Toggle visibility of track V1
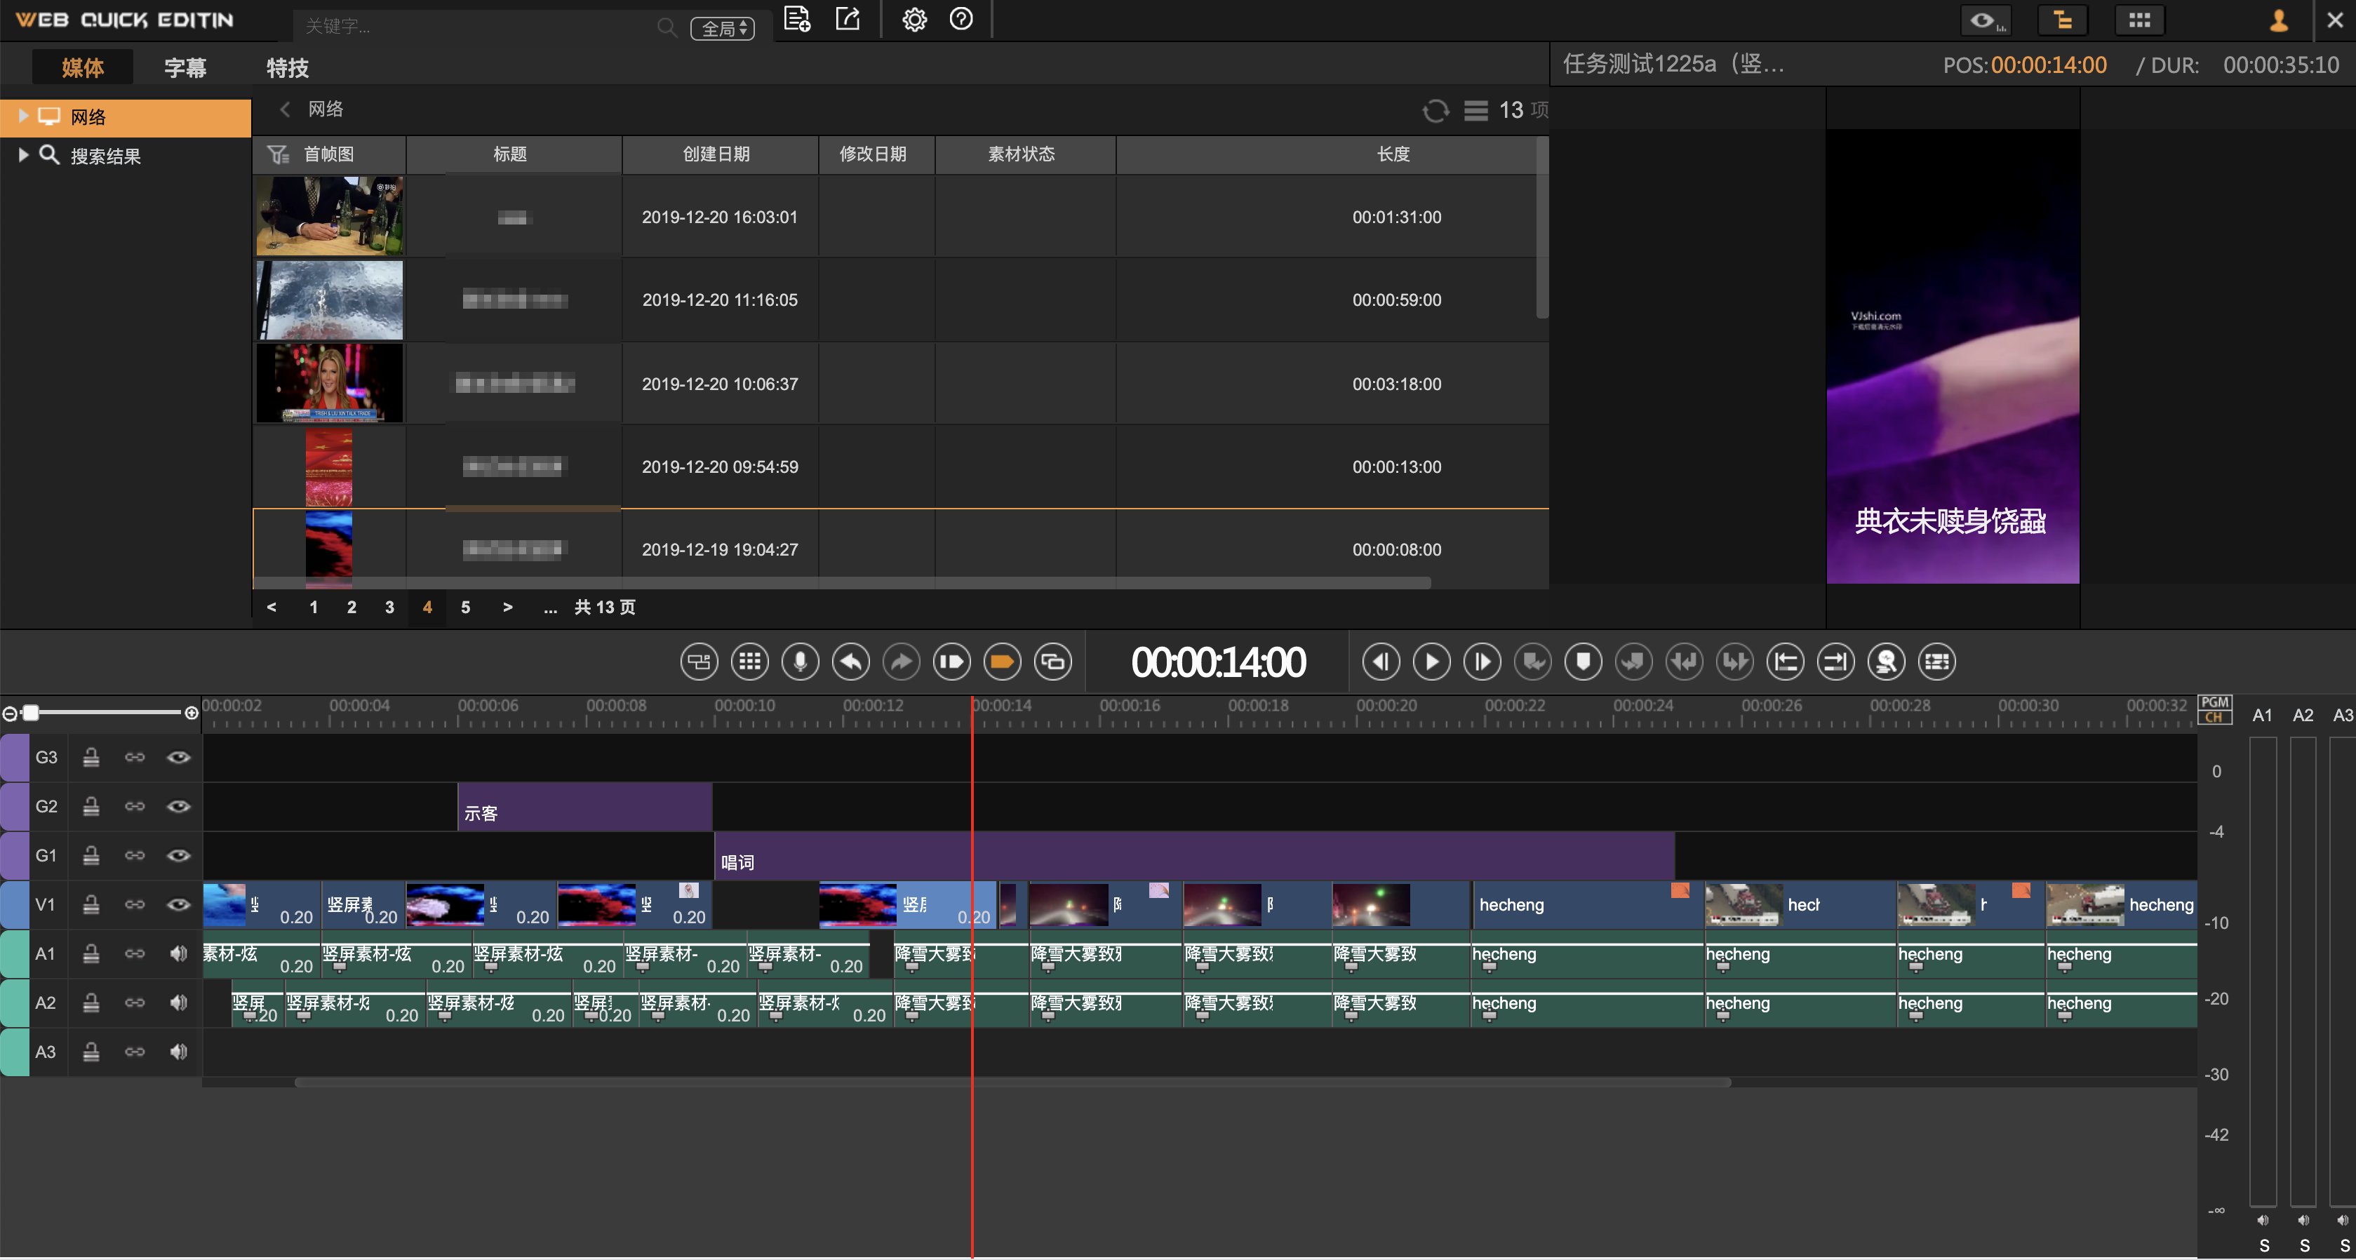 pos(178,905)
